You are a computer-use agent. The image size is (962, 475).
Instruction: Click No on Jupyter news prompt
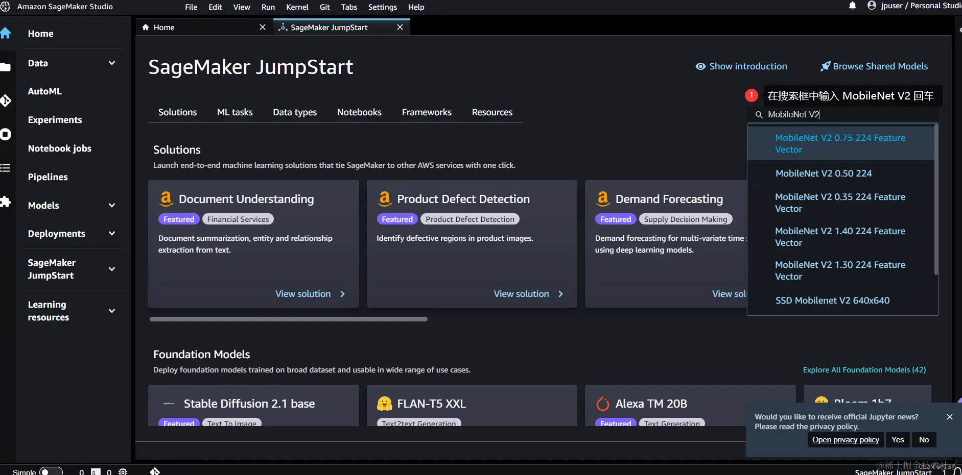(924, 440)
